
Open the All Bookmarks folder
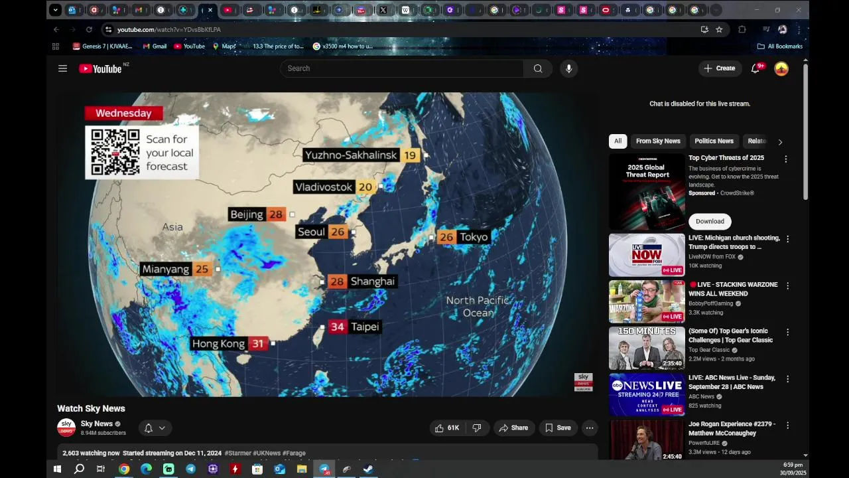click(780, 46)
